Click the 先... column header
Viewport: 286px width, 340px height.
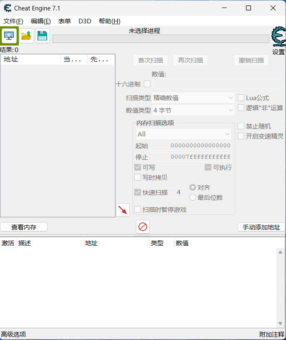[x=101, y=59]
